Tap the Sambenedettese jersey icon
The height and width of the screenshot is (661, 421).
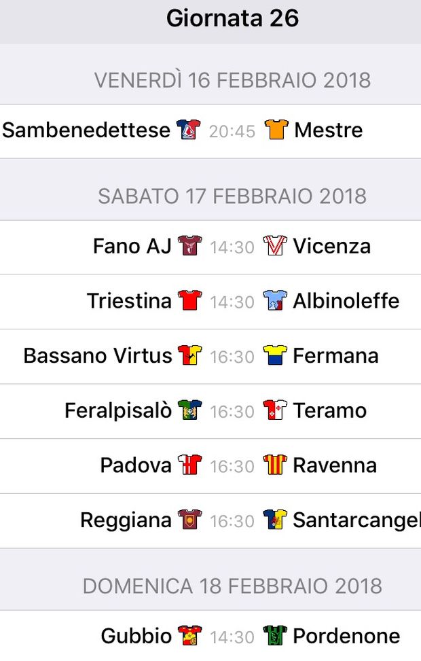click(x=188, y=130)
